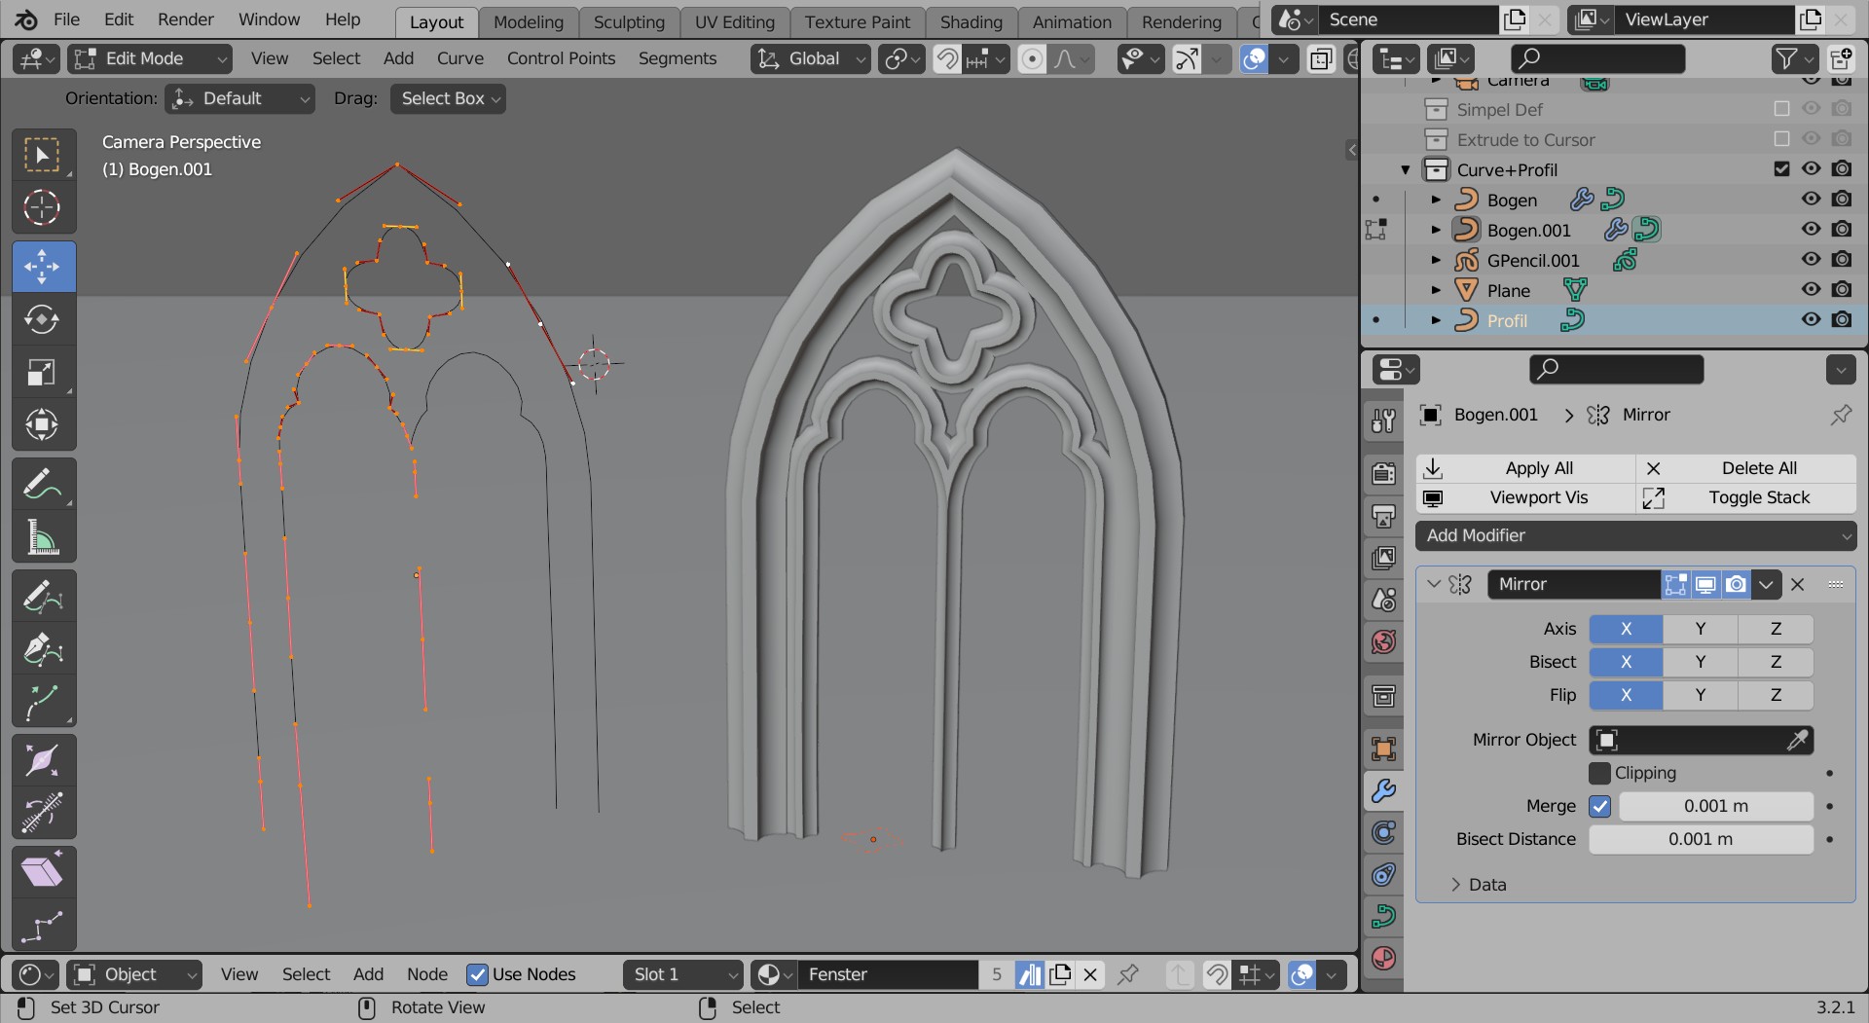Activate the Transform tool
The image size is (1869, 1023).
(42, 424)
